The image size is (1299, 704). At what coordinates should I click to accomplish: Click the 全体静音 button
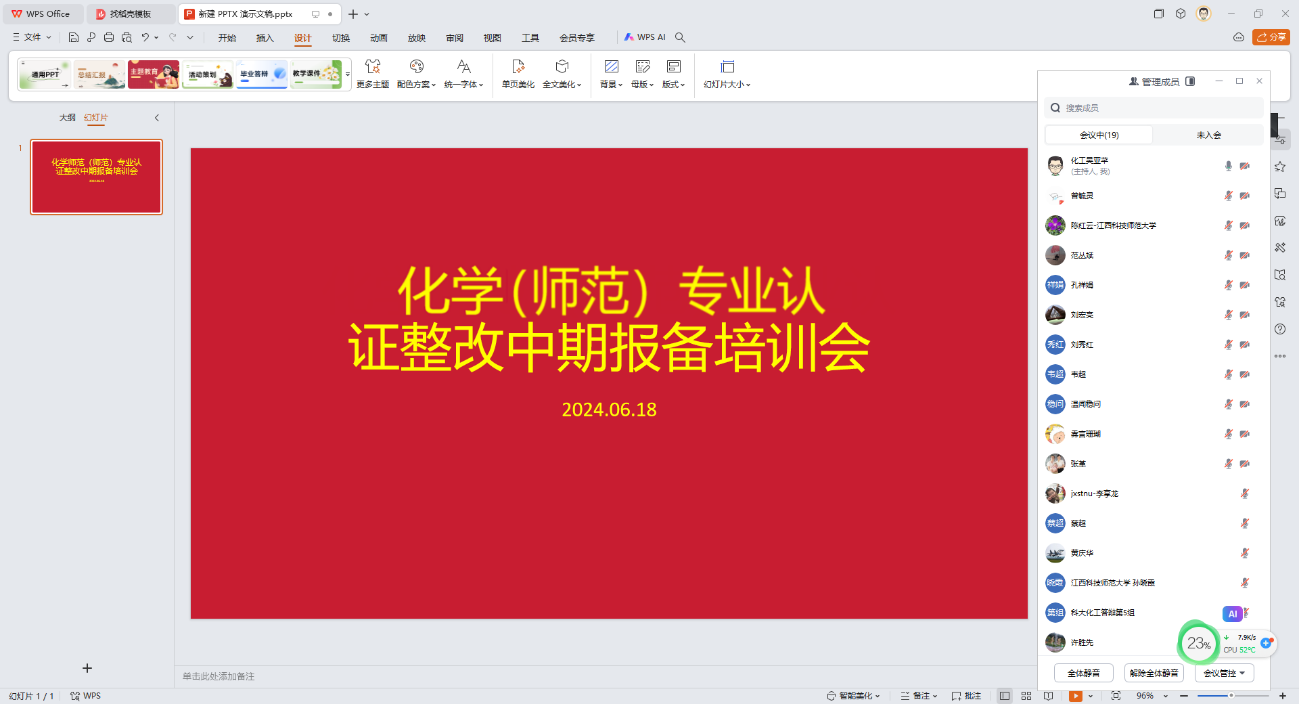pos(1083,673)
